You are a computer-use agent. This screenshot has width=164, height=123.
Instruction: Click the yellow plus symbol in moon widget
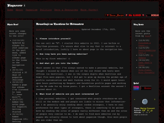click(x=135, y=100)
